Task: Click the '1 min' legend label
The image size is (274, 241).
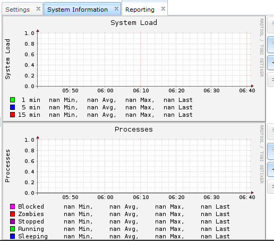Action: click(x=31, y=100)
